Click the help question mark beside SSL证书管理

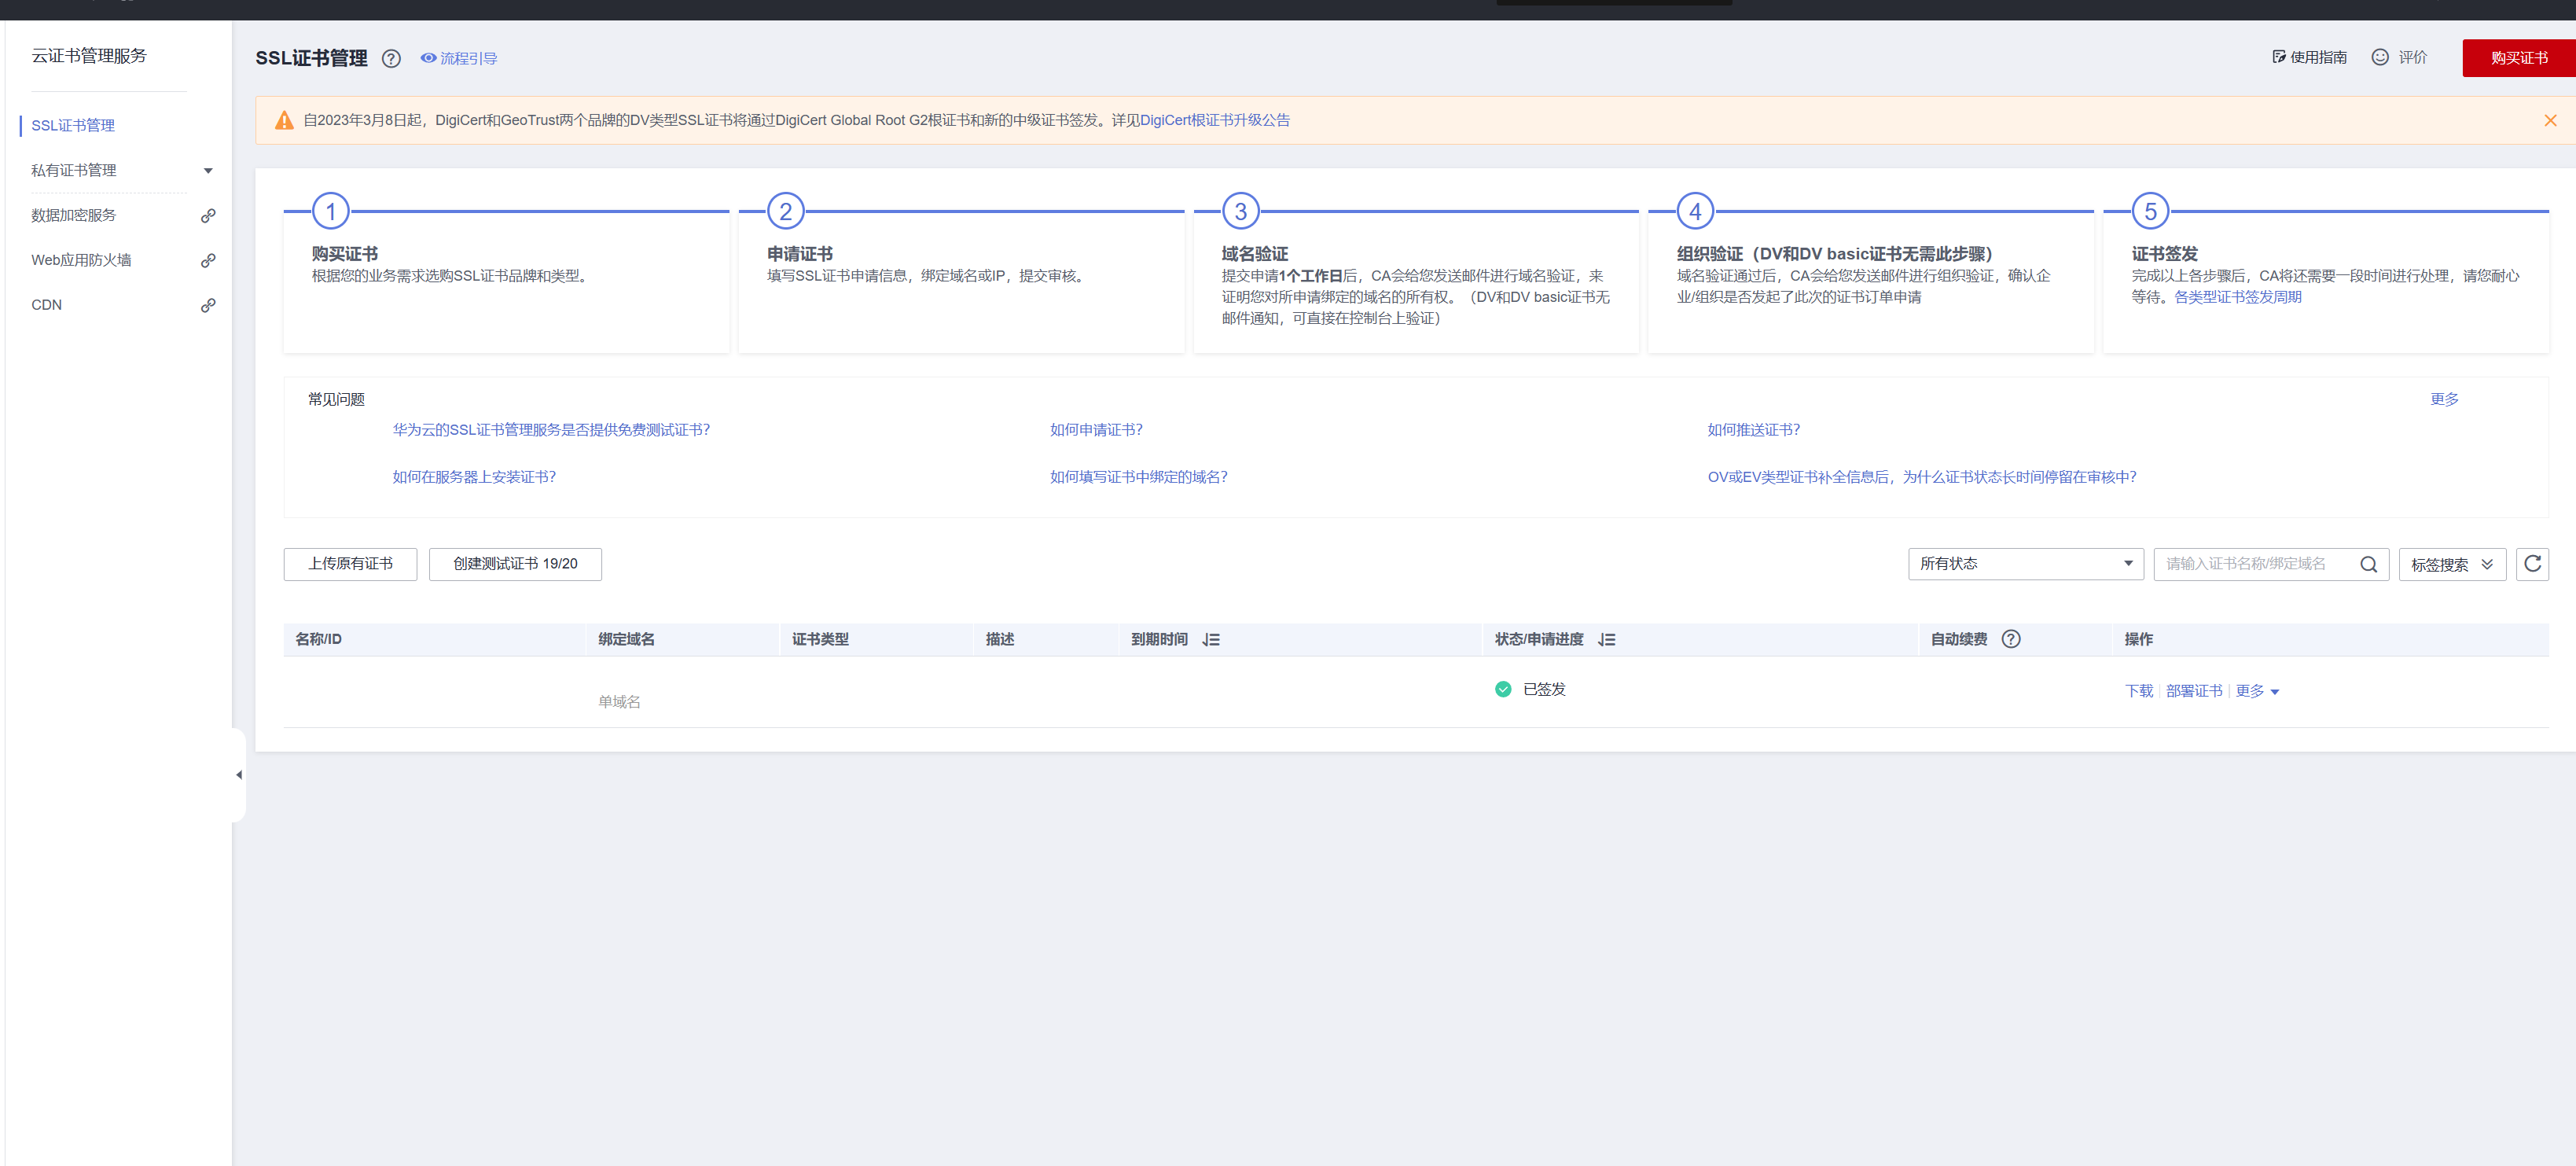pyautogui.click(x=391, y=59)
